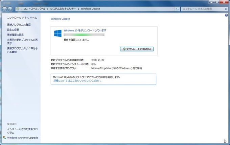Viewport: 230px width, 145px height.
Task: Go forward with the Forward arrow button
Action: [x=10, y=9]
